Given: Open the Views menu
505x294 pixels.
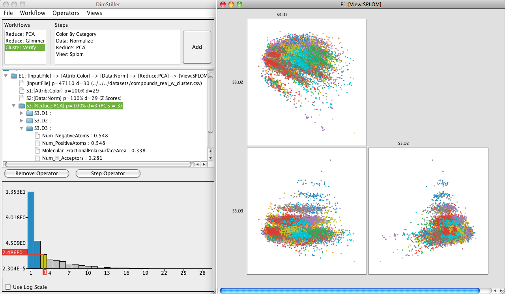Looking at the screenshot, I should (94, 13).
